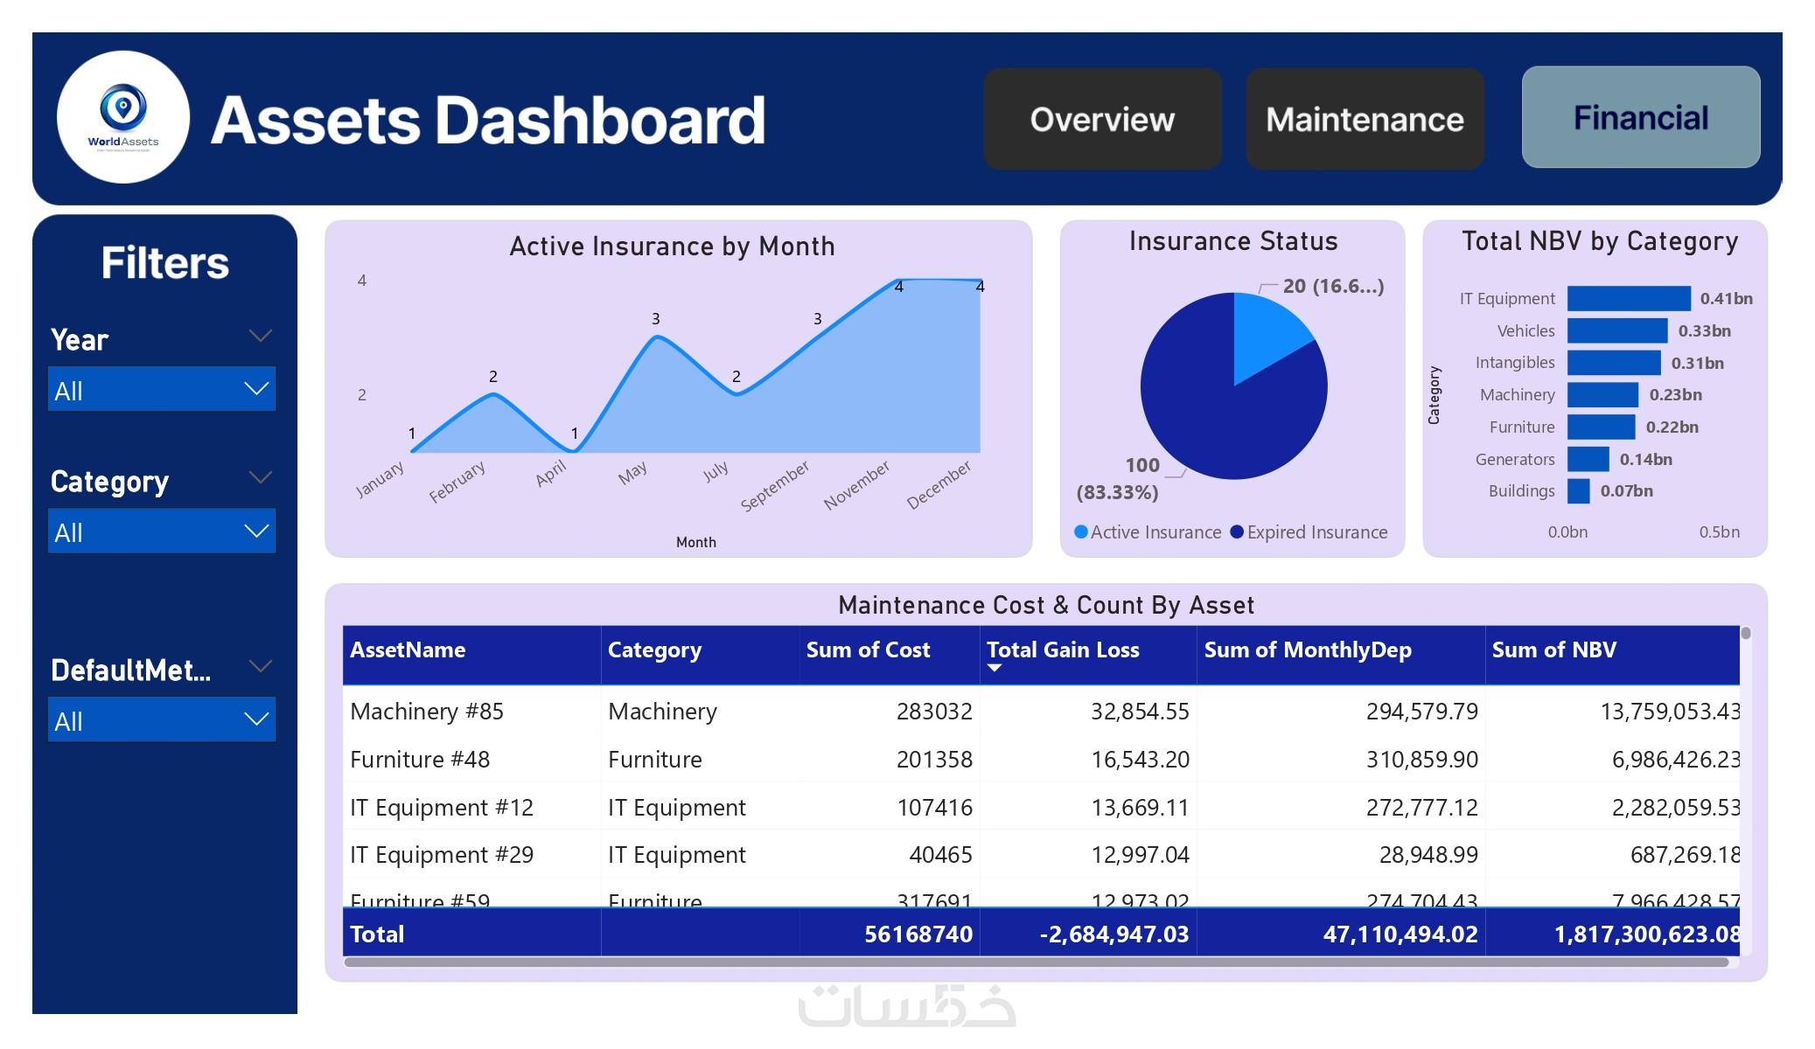This screenshot has width=1815, height=1049.
Task: Click the IT Equipment NBV bar
Action: click(x=1629, y=298)
